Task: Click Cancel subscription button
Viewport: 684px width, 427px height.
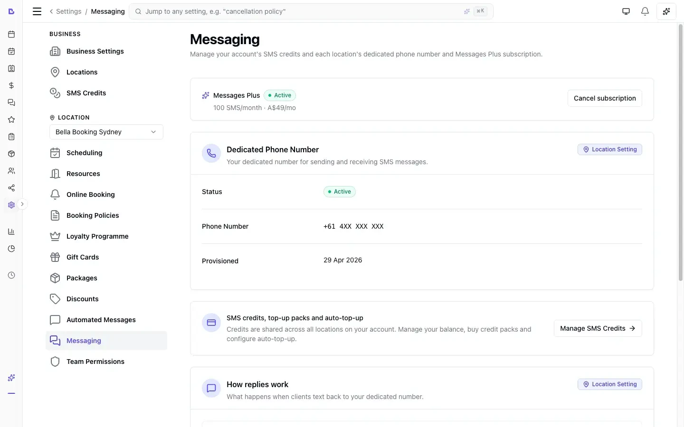Action: coord(605,98)
